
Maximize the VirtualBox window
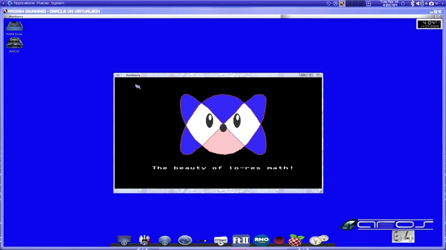tap(436, 11)
